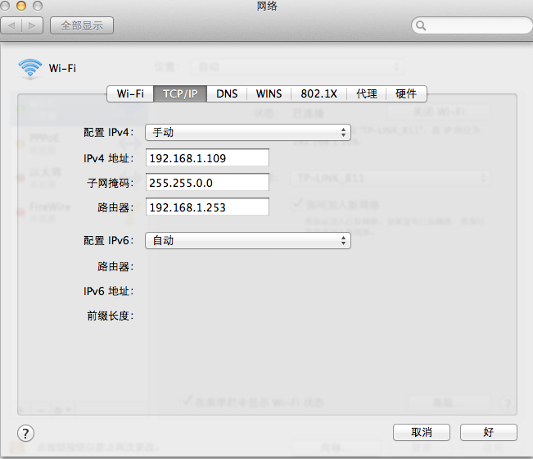
Task: Go forward with the right arrow
Action: 32,25
